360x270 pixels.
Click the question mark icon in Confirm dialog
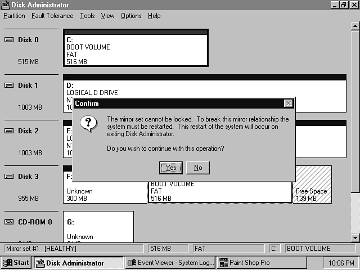pyautogui.click(x=87, y=123)
